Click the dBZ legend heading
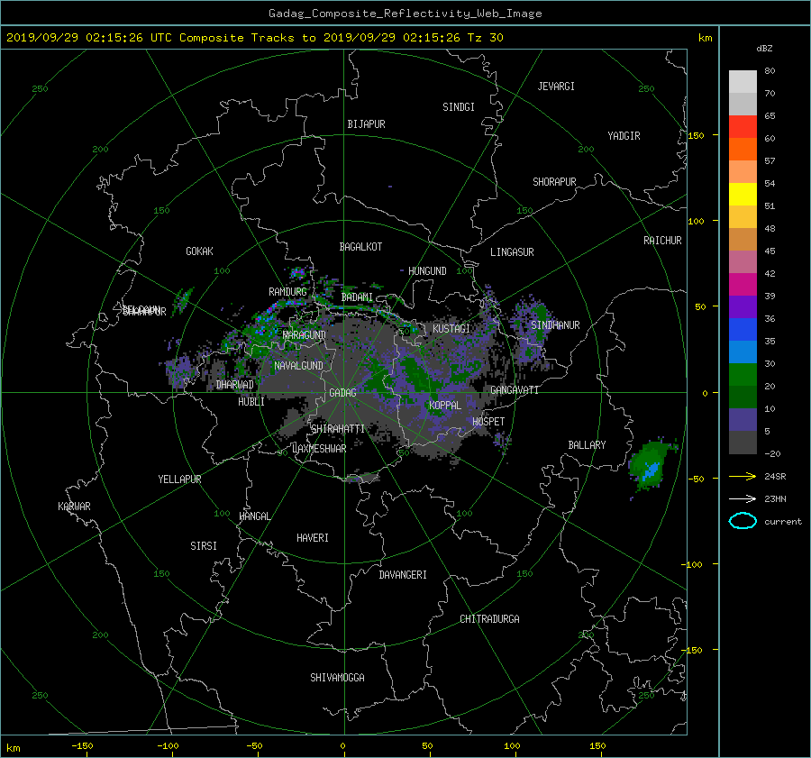Image resolution: width=811 pixels, height=758 pixels. click(764, 48)
